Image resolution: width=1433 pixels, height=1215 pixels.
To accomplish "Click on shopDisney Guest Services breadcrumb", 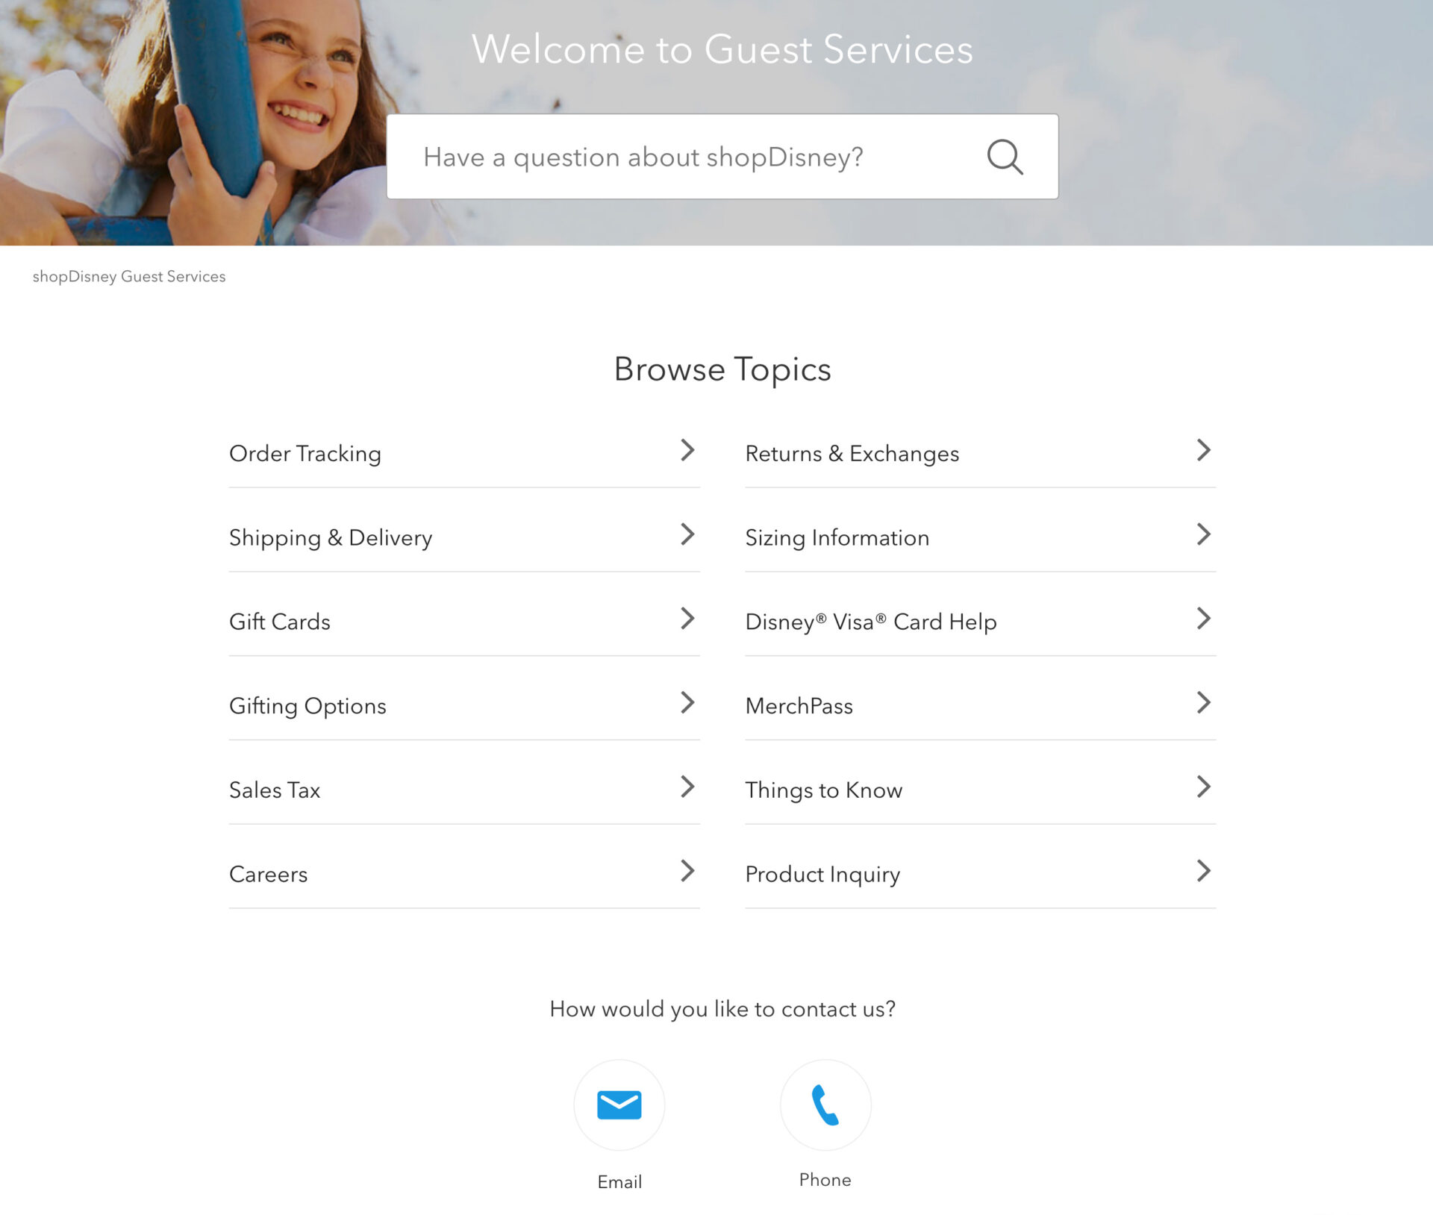I will [x=129, y=276].
